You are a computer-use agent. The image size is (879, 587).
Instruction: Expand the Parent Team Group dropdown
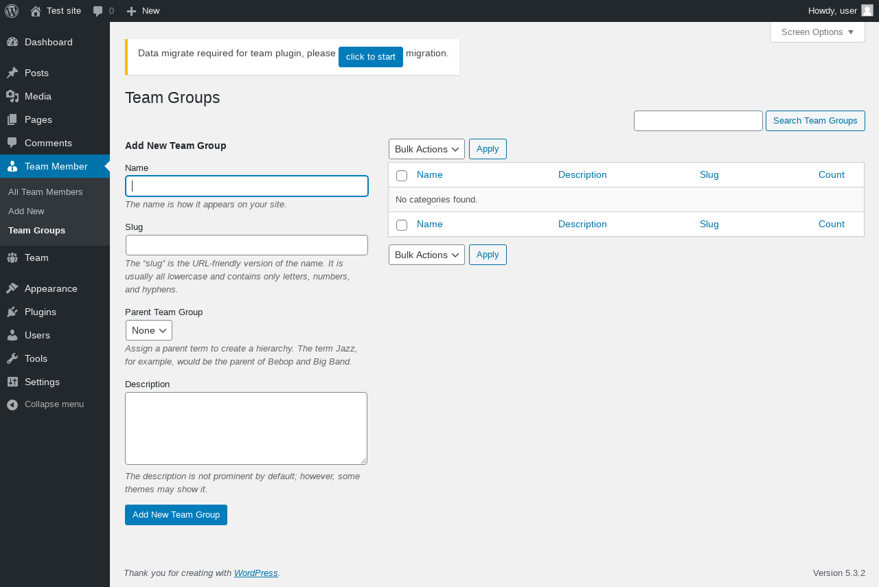pyautogui.click(x=149, y=330)
